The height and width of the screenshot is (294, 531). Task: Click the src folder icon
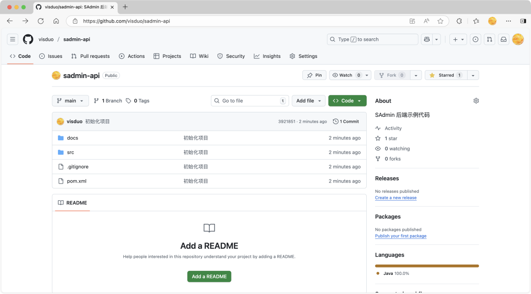click(60, 153)
